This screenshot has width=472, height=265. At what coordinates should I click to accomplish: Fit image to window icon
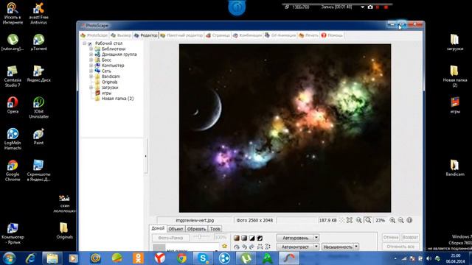click(350, 220)
